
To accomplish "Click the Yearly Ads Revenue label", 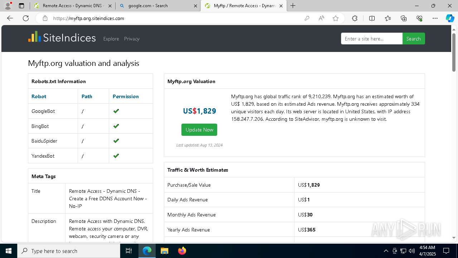I will tap(189, 230).
